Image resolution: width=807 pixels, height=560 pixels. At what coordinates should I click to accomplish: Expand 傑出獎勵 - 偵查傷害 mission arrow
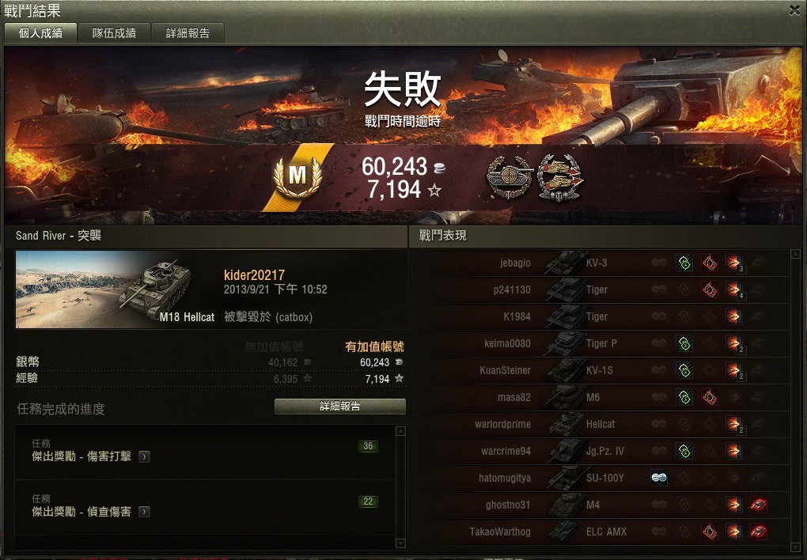[x=144, y=512]
